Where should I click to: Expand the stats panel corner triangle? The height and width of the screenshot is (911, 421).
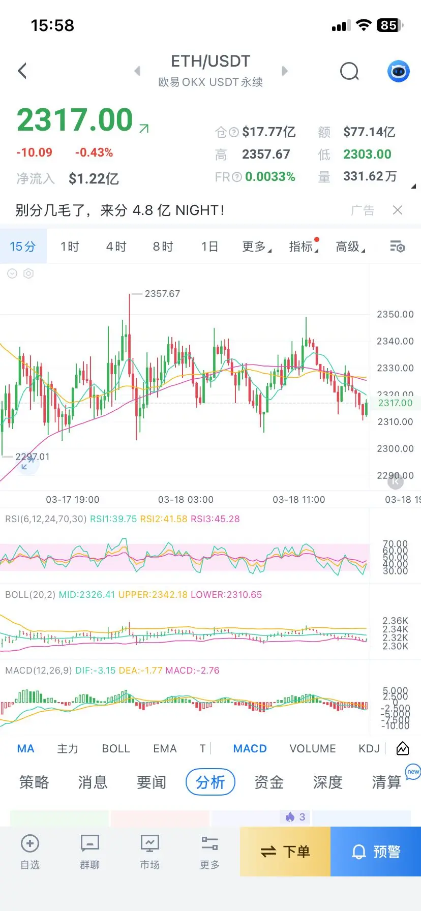tap(413, 187)
